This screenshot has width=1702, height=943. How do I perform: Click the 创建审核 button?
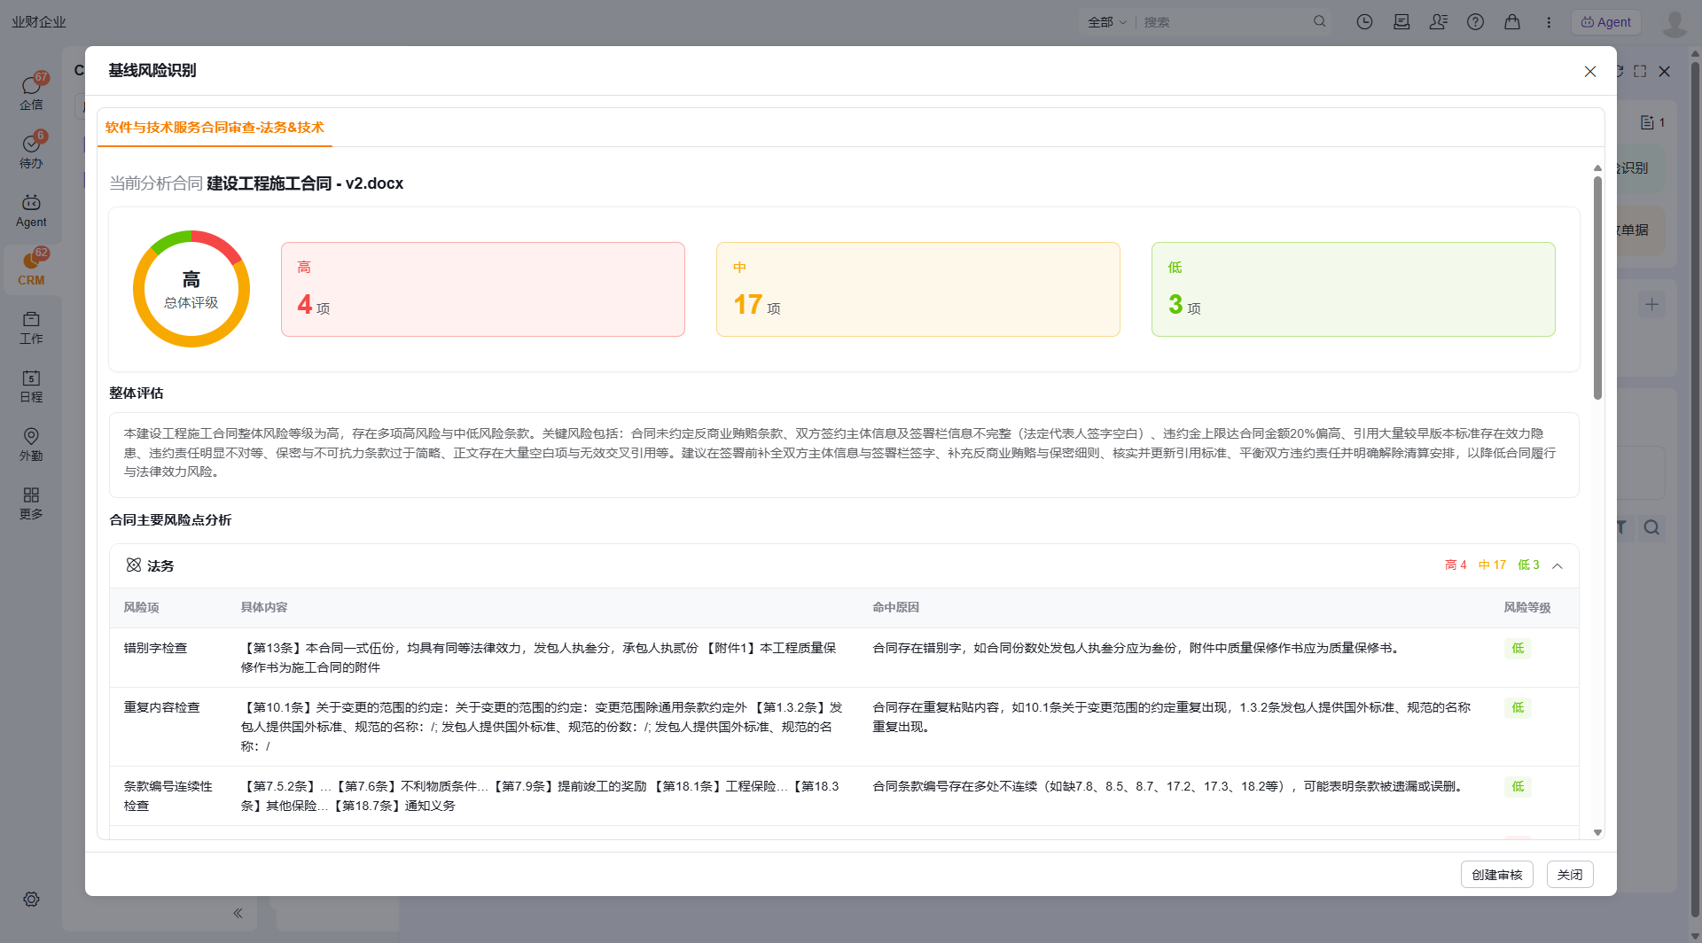[x=1496, y=875]
